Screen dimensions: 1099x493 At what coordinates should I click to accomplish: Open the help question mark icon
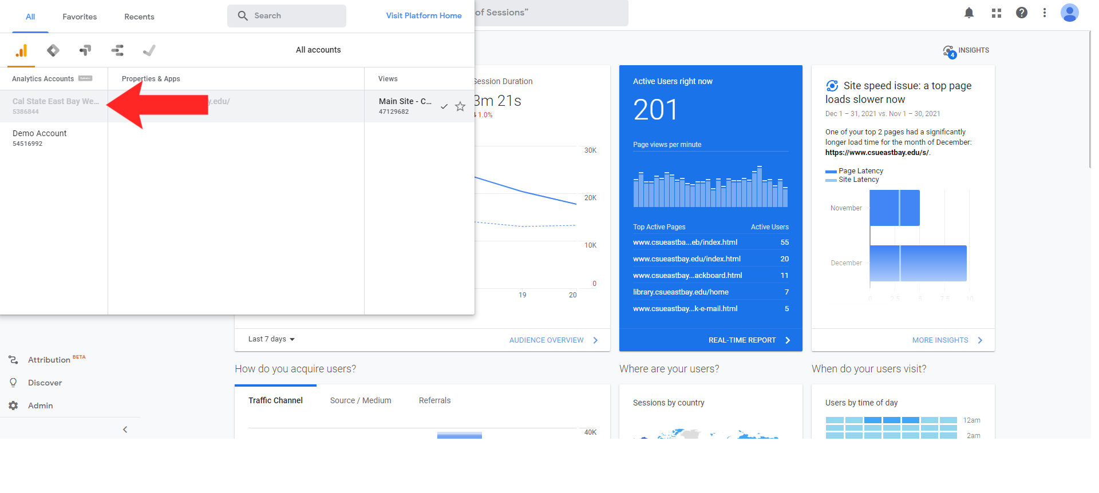point(1022,13)
